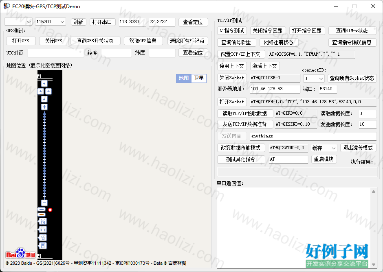Image resolution: width=383 pixels, height=272 pixels.
Task: Click 查看定位 button beside 纬度 field
Action: point(193,52)
